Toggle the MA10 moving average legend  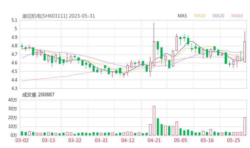(200, 16)
